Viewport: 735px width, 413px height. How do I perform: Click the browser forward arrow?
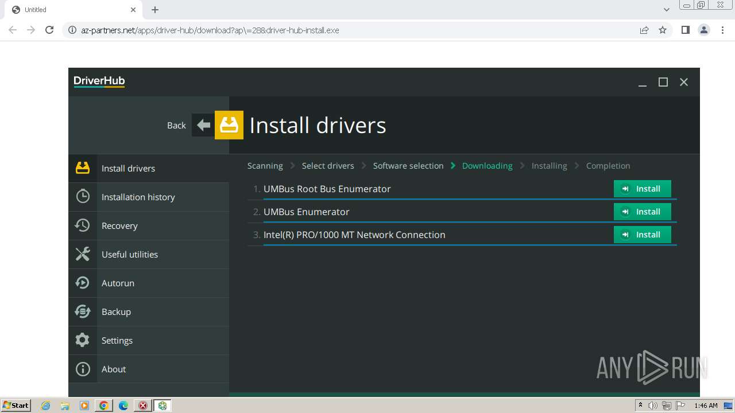(31, 30)
